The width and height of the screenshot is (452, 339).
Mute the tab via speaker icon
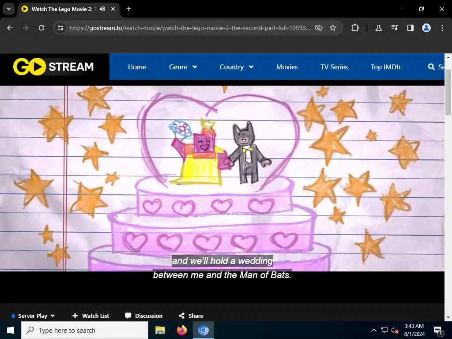pos(102,9)
